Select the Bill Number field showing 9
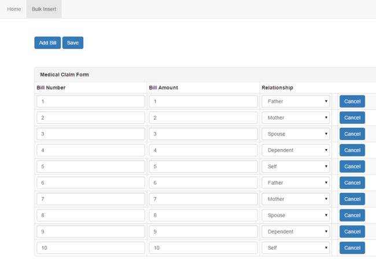This screenshot has width=376, height=263. pyautogui.click(x=90, y=231)
